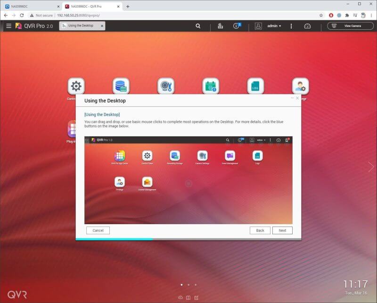Select the third desktop page dot

coord(196,285)
